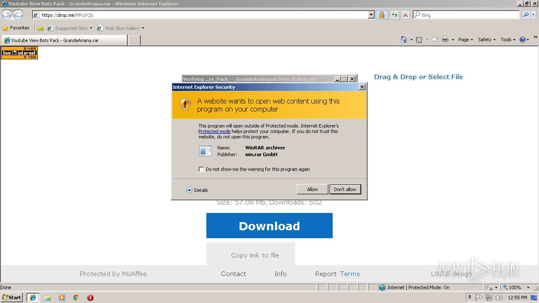Image resolution: width=539 pixels, height=303 pixels.
Task: Click the volume speaker tray icon
Action: coord(499,298)
